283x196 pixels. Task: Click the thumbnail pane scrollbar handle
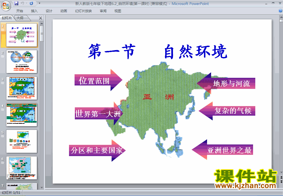42,34
